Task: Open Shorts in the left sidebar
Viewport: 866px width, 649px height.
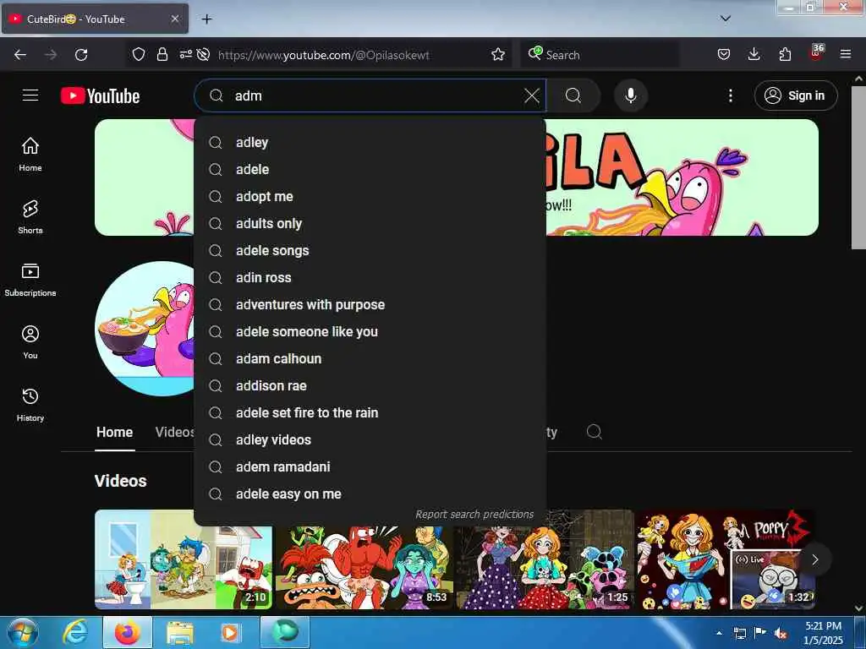Action: click(30, 217)
